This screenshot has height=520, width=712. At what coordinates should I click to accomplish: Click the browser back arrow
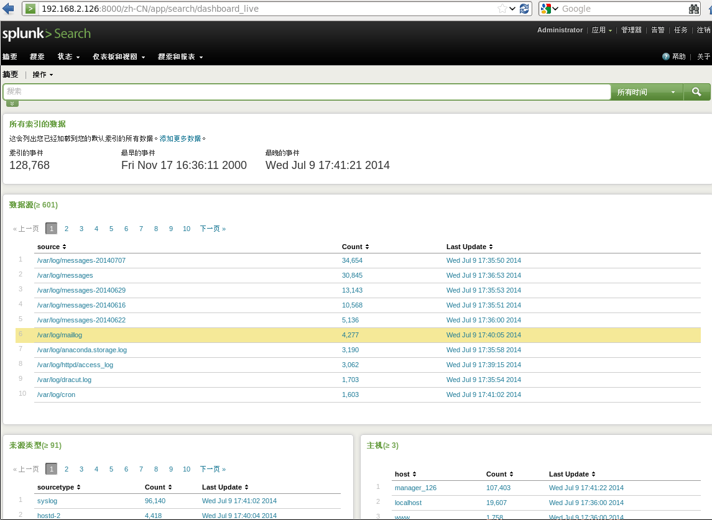point(8,9)
